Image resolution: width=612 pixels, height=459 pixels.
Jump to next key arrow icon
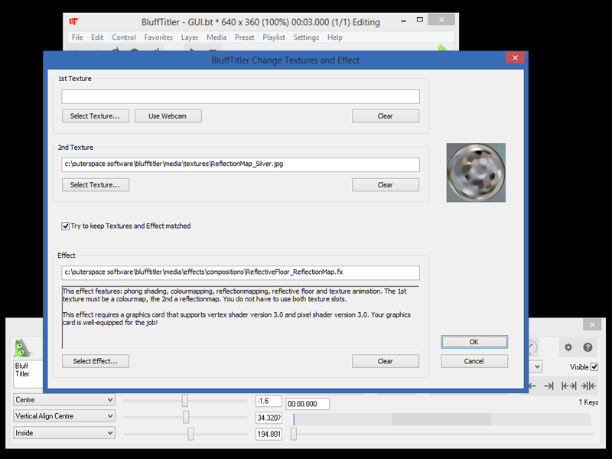549,386
